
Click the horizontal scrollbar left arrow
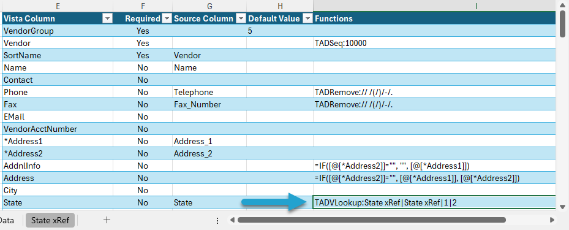click(232, 220)
